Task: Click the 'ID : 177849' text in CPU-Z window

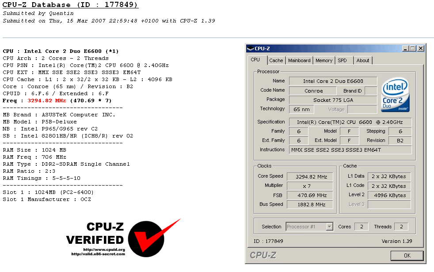Action: click(x=268, y=241)
